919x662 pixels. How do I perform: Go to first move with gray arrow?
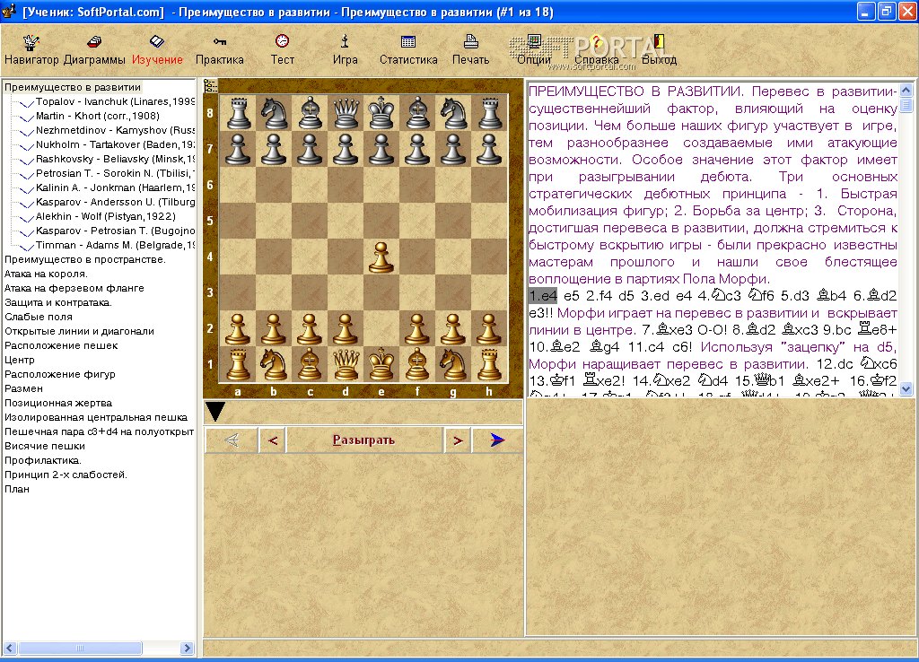[x=232, y=440]
